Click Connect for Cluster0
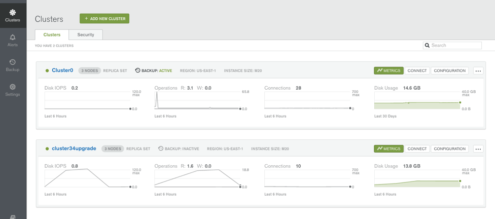495x219 pixels. tap(417, 70)
